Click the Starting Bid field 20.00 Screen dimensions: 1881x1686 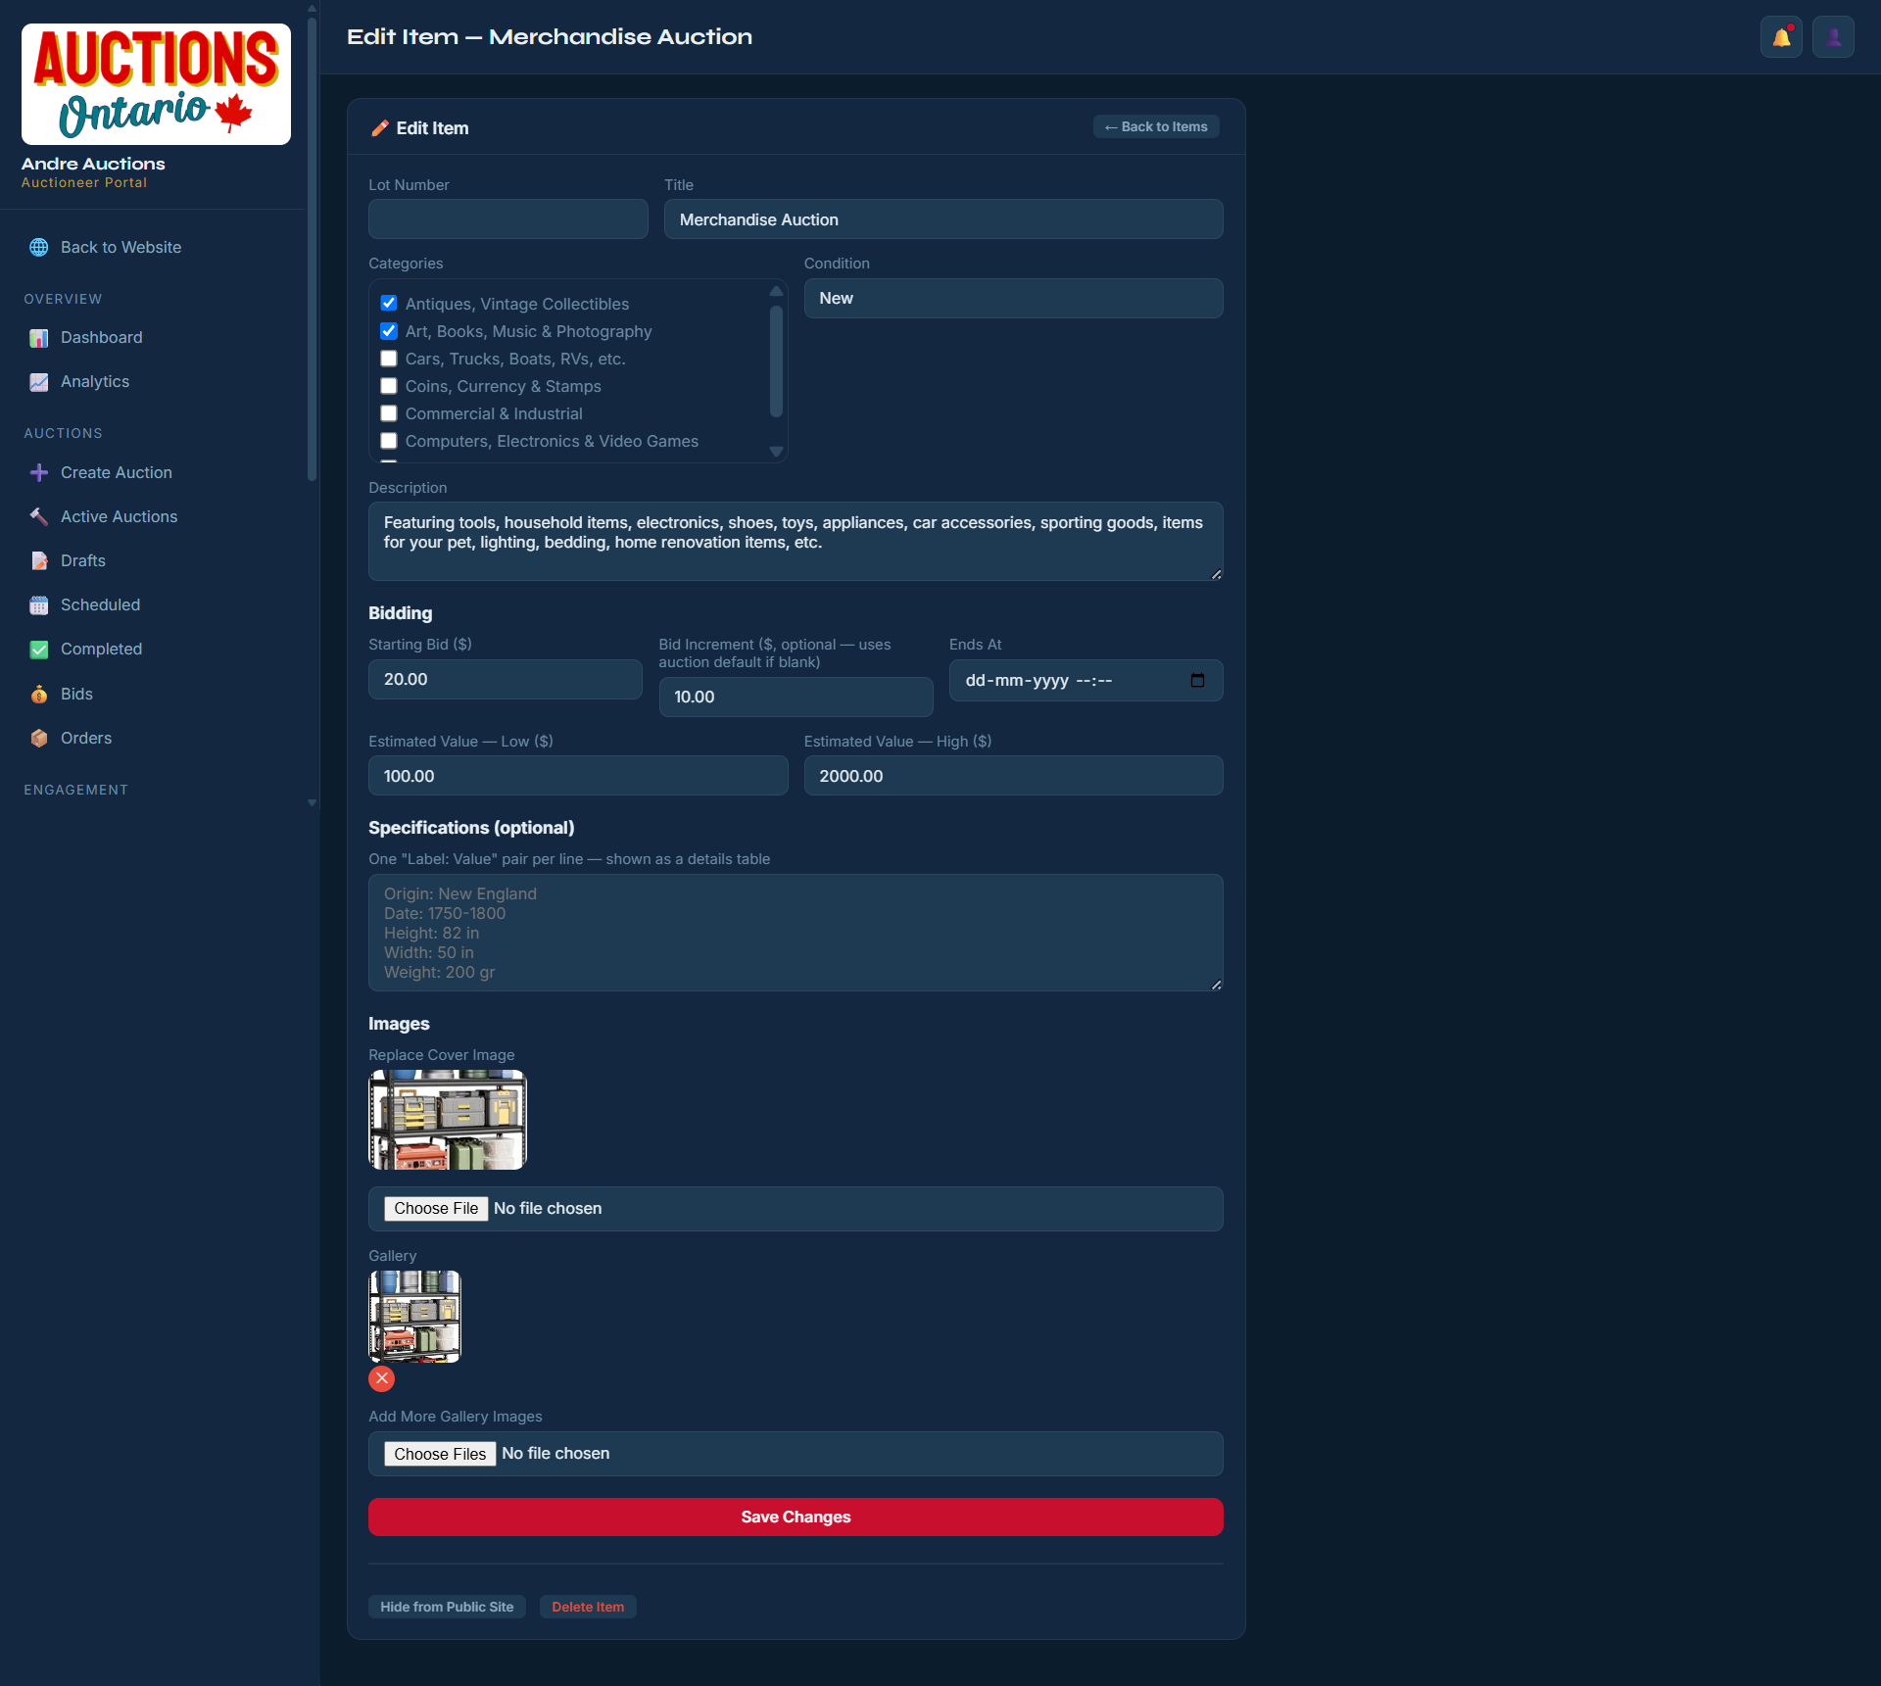[505, 679]
